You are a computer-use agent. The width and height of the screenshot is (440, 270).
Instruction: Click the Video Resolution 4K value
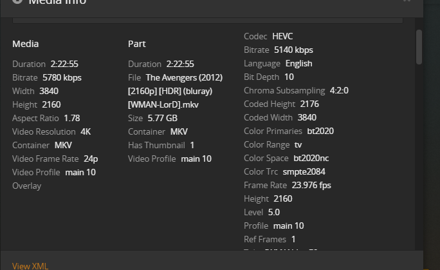tap(86, 131)
